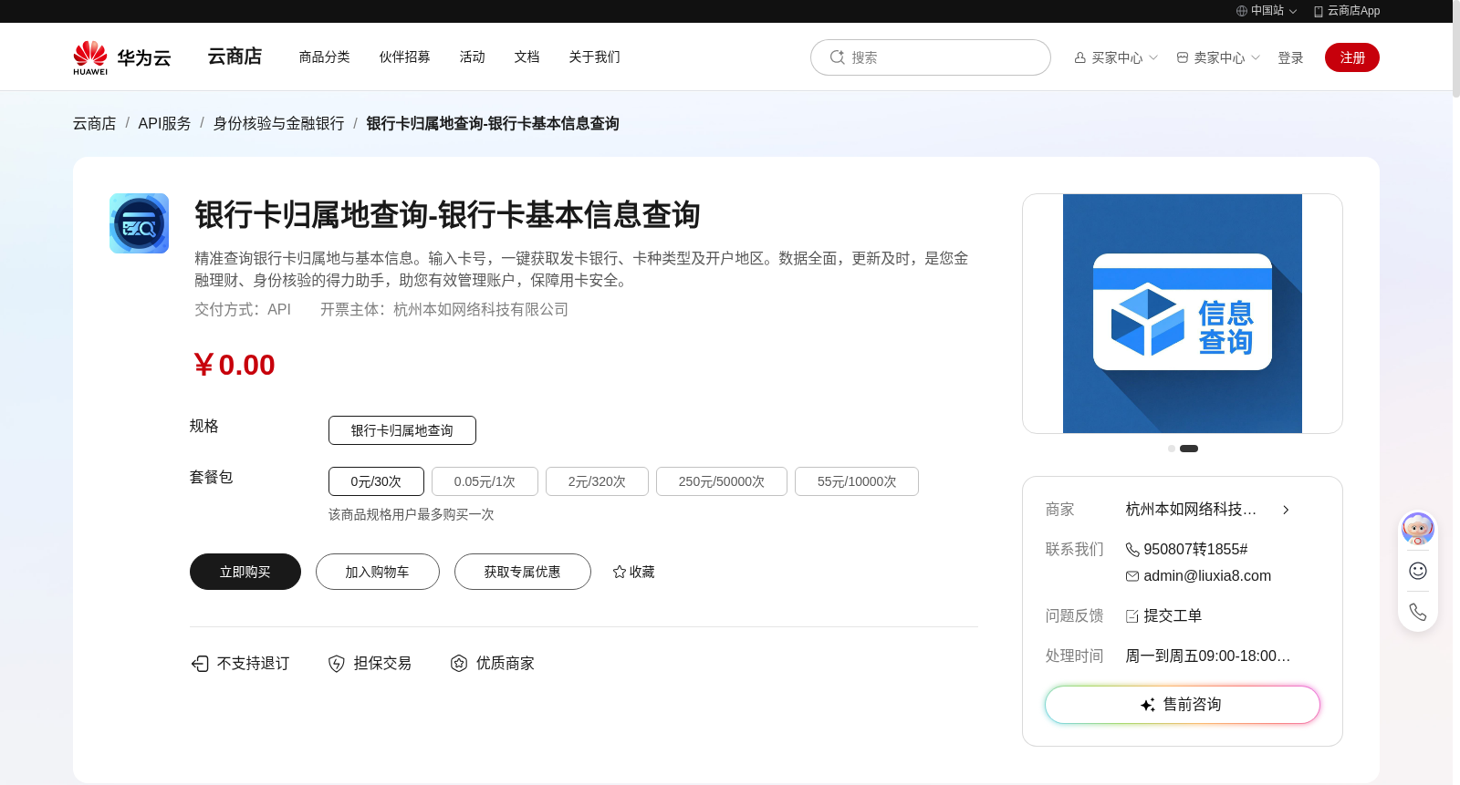Click the 不支持退订 refund icon
Viewport: 1460px width, 785px height.
[x=200, y=663]
